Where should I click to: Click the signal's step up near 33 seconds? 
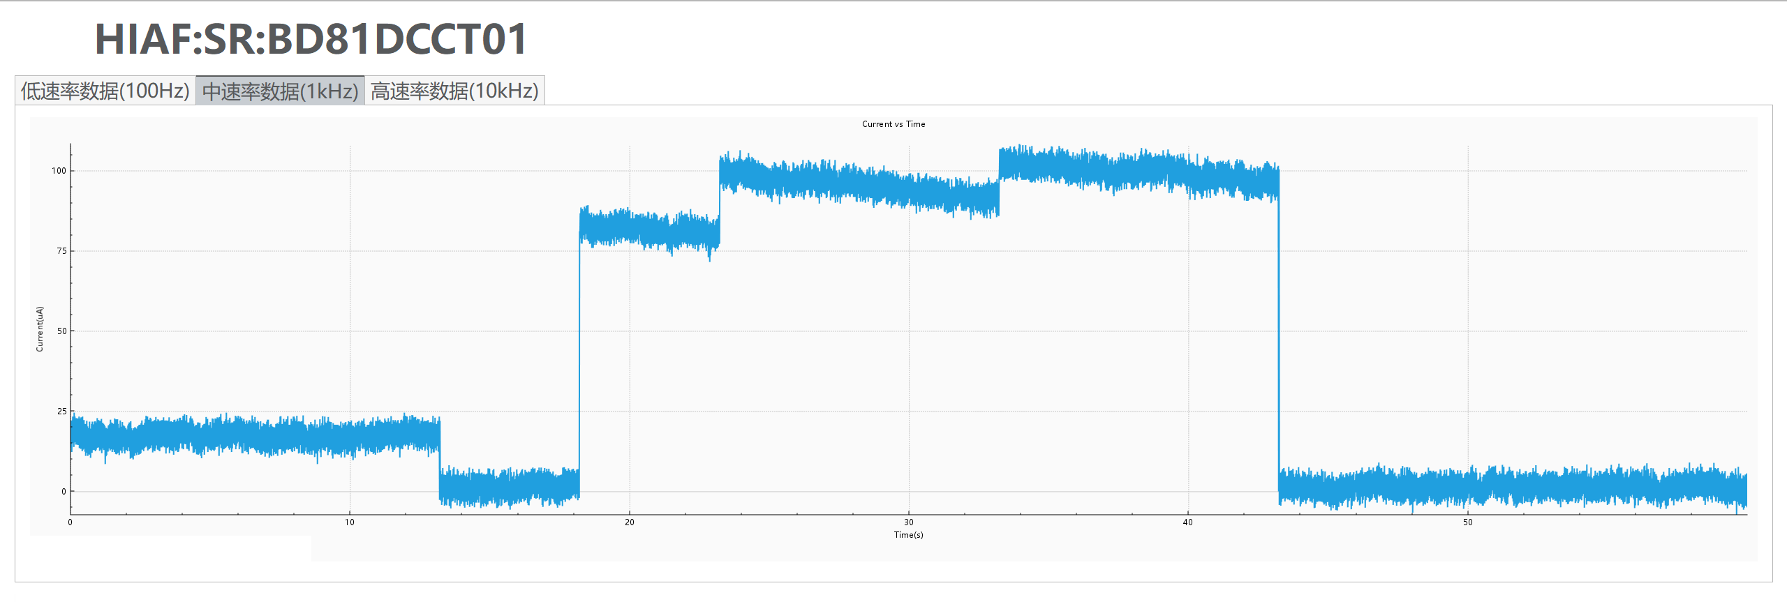point(999,181)
